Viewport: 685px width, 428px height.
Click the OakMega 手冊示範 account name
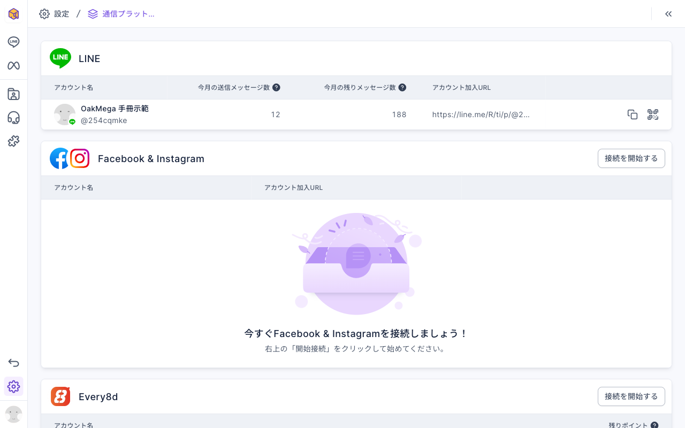click(x=115, y=109)
